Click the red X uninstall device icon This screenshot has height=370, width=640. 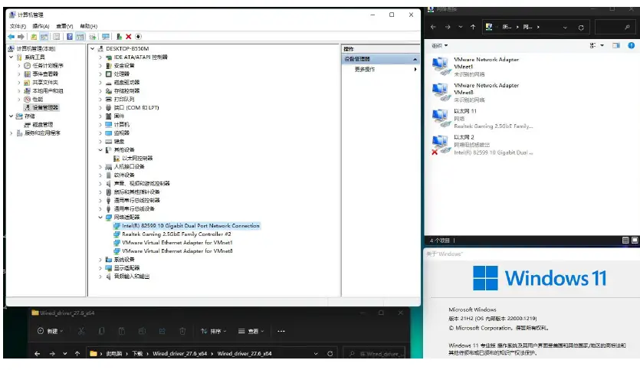[128, 36]
